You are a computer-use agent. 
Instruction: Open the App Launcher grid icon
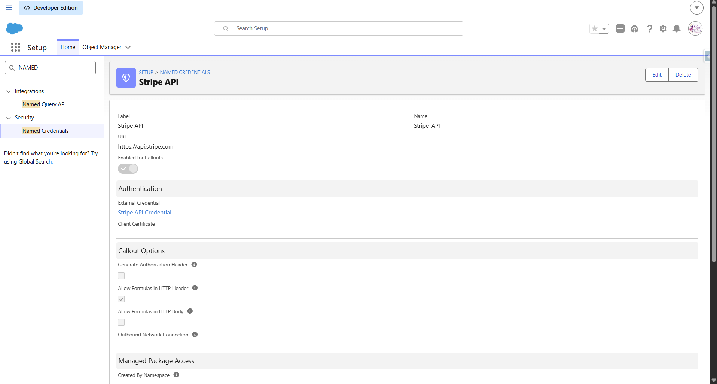pyautogui.click(x=16, y=47)
